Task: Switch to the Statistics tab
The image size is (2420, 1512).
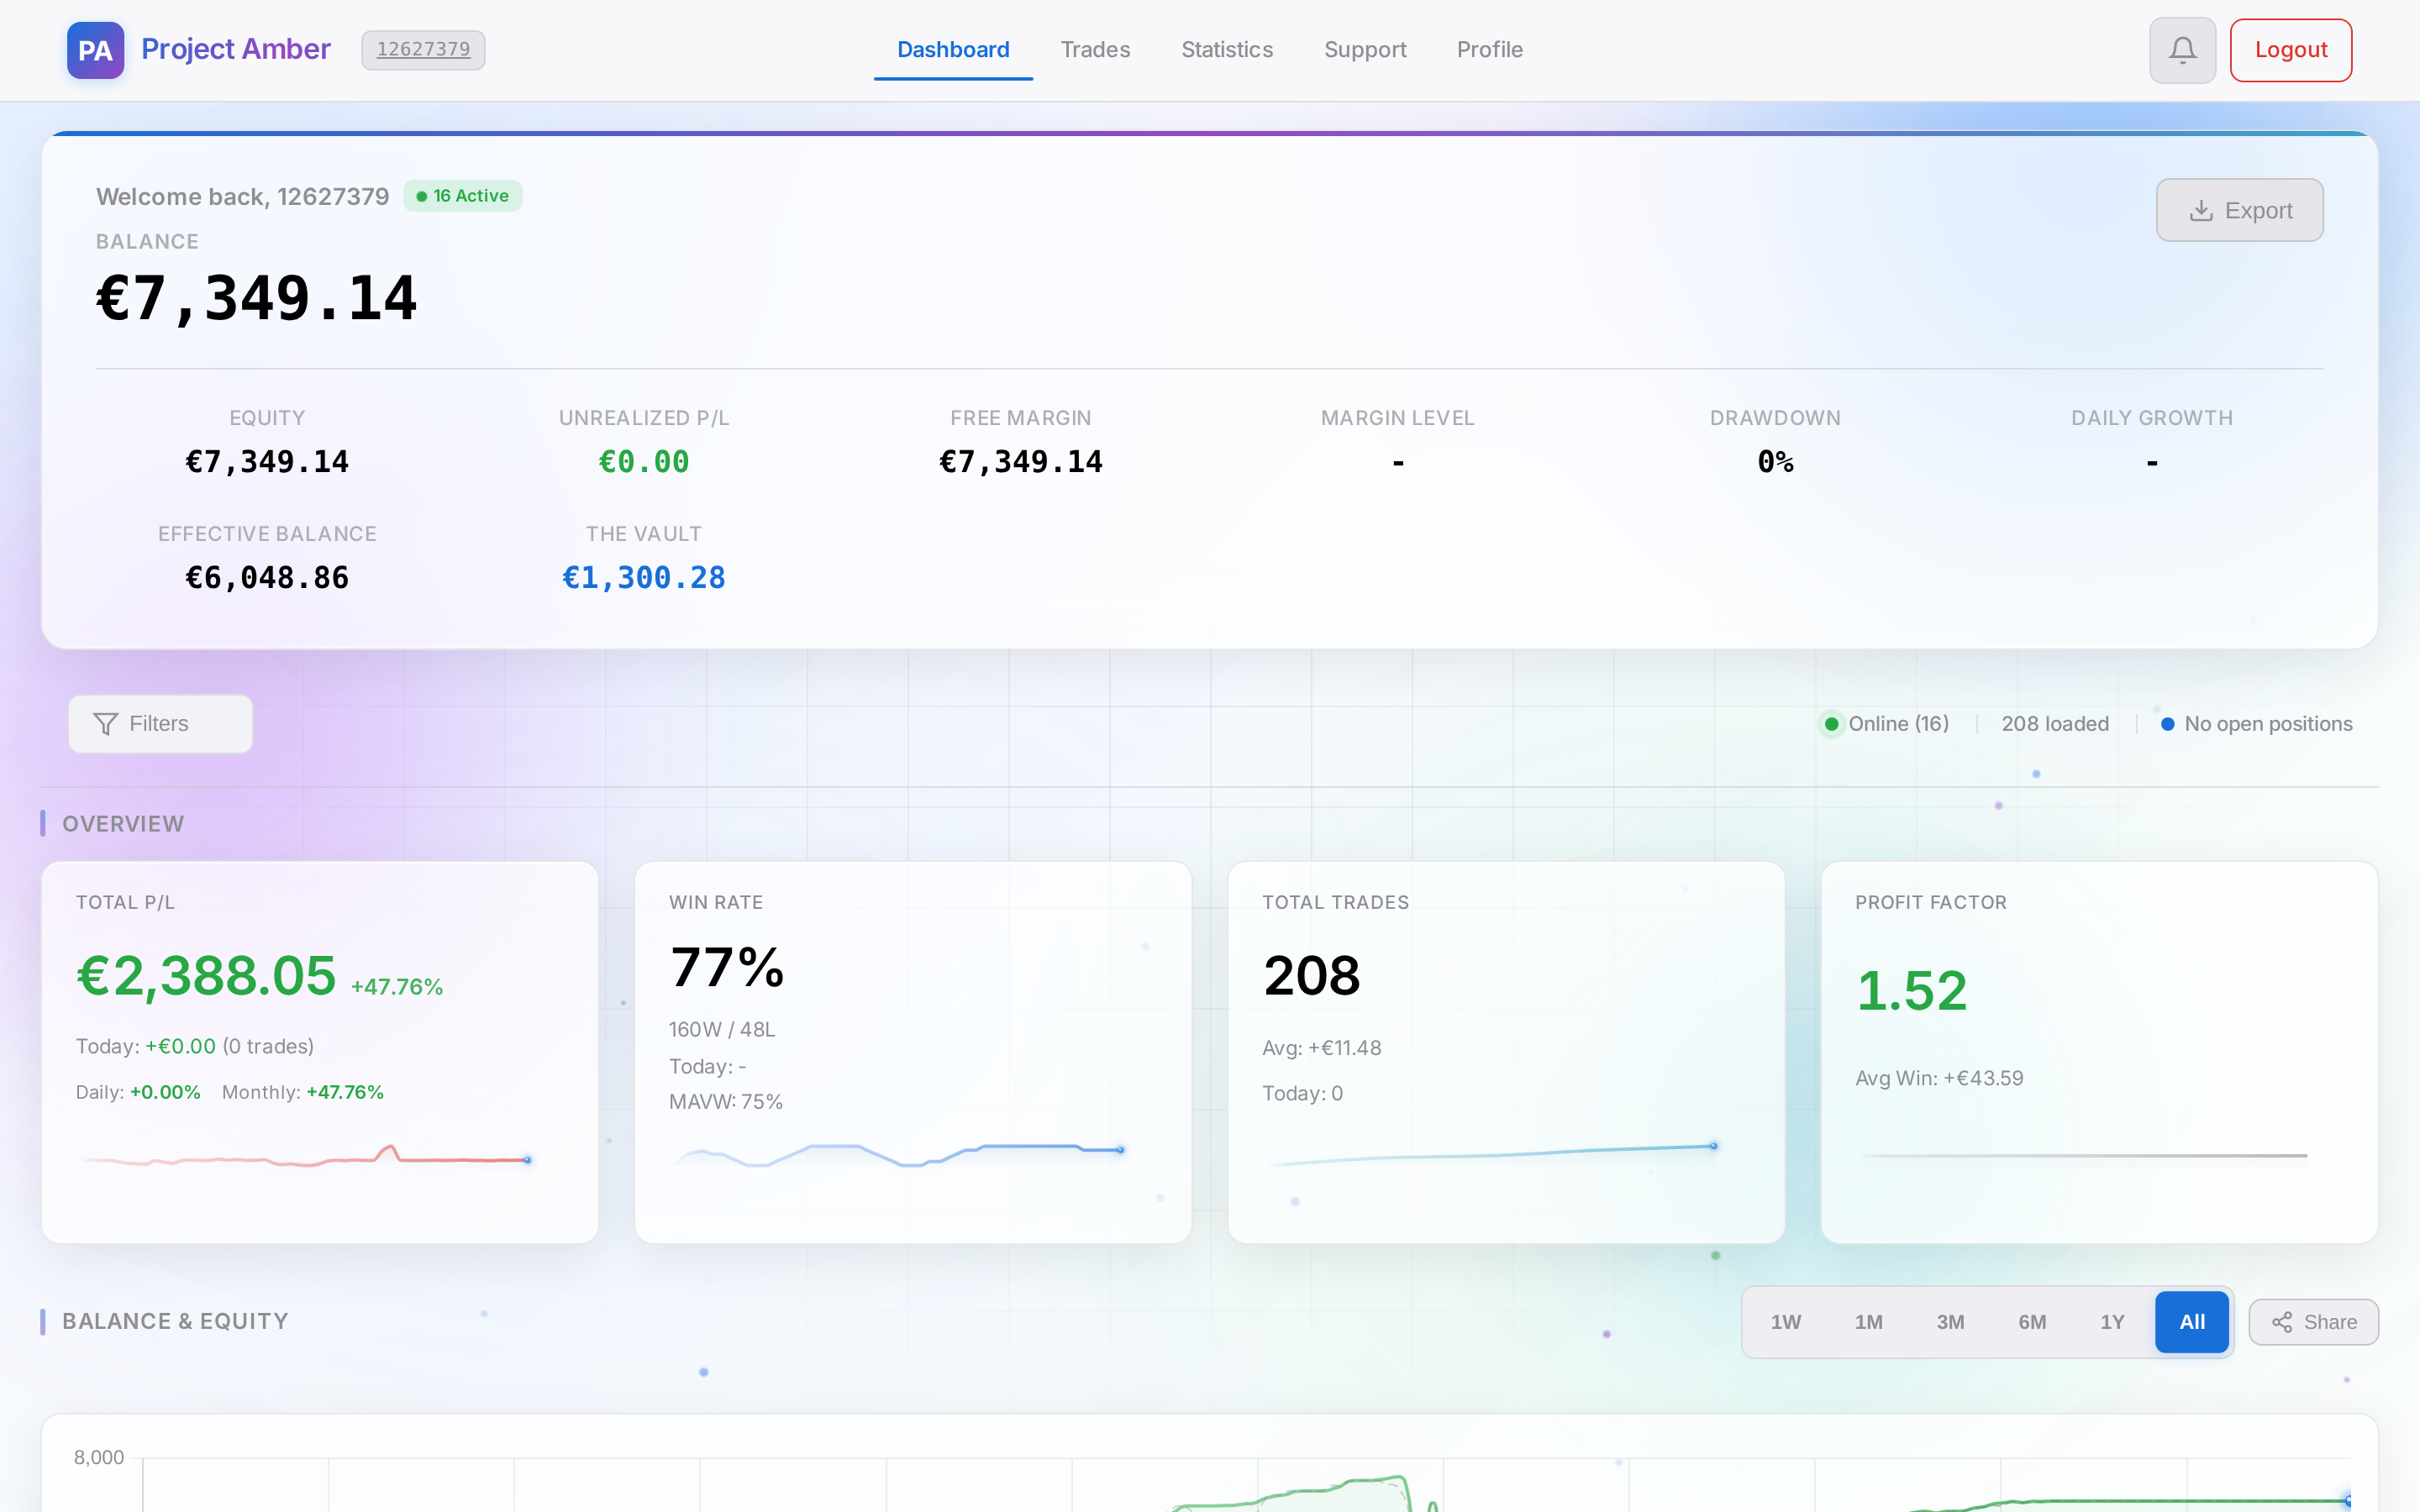Action: pos(1226,49)
